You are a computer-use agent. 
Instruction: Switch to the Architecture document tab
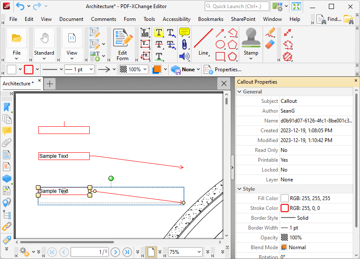[18, 84]
